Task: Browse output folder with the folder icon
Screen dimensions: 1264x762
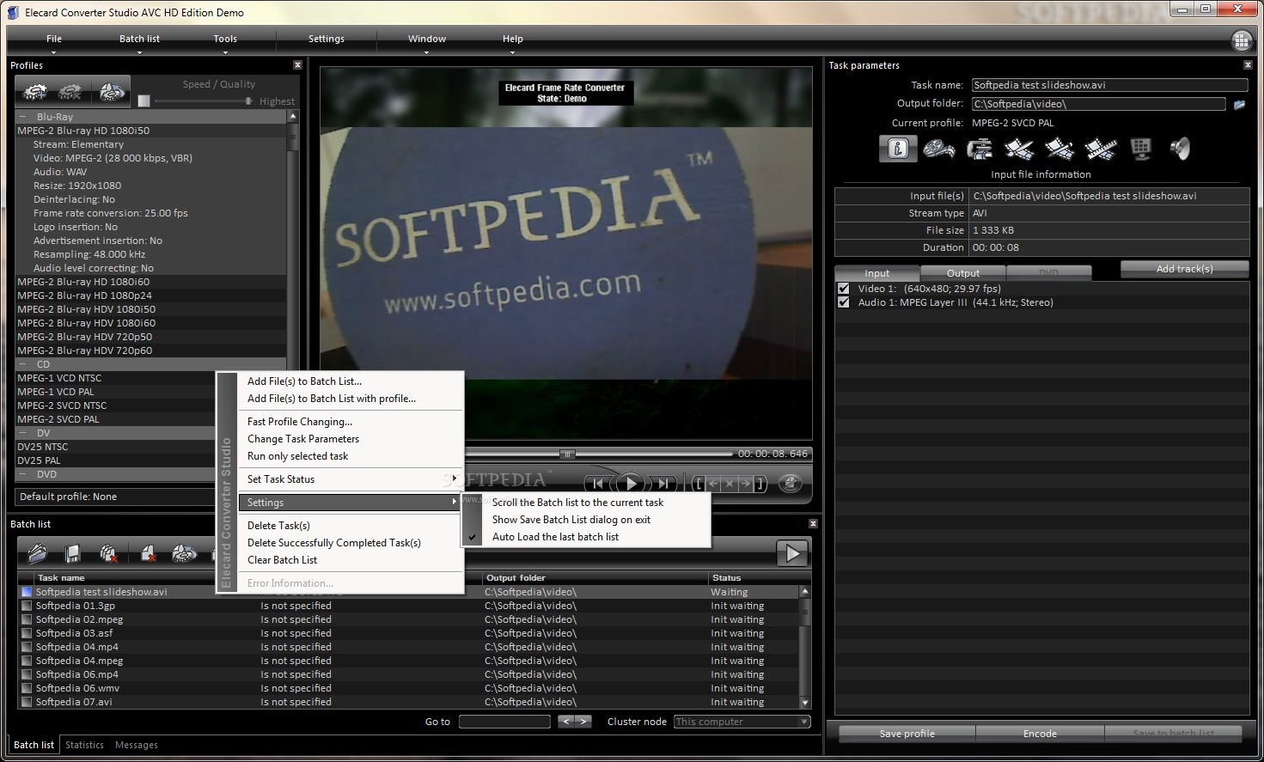Action: point(1239,105)
